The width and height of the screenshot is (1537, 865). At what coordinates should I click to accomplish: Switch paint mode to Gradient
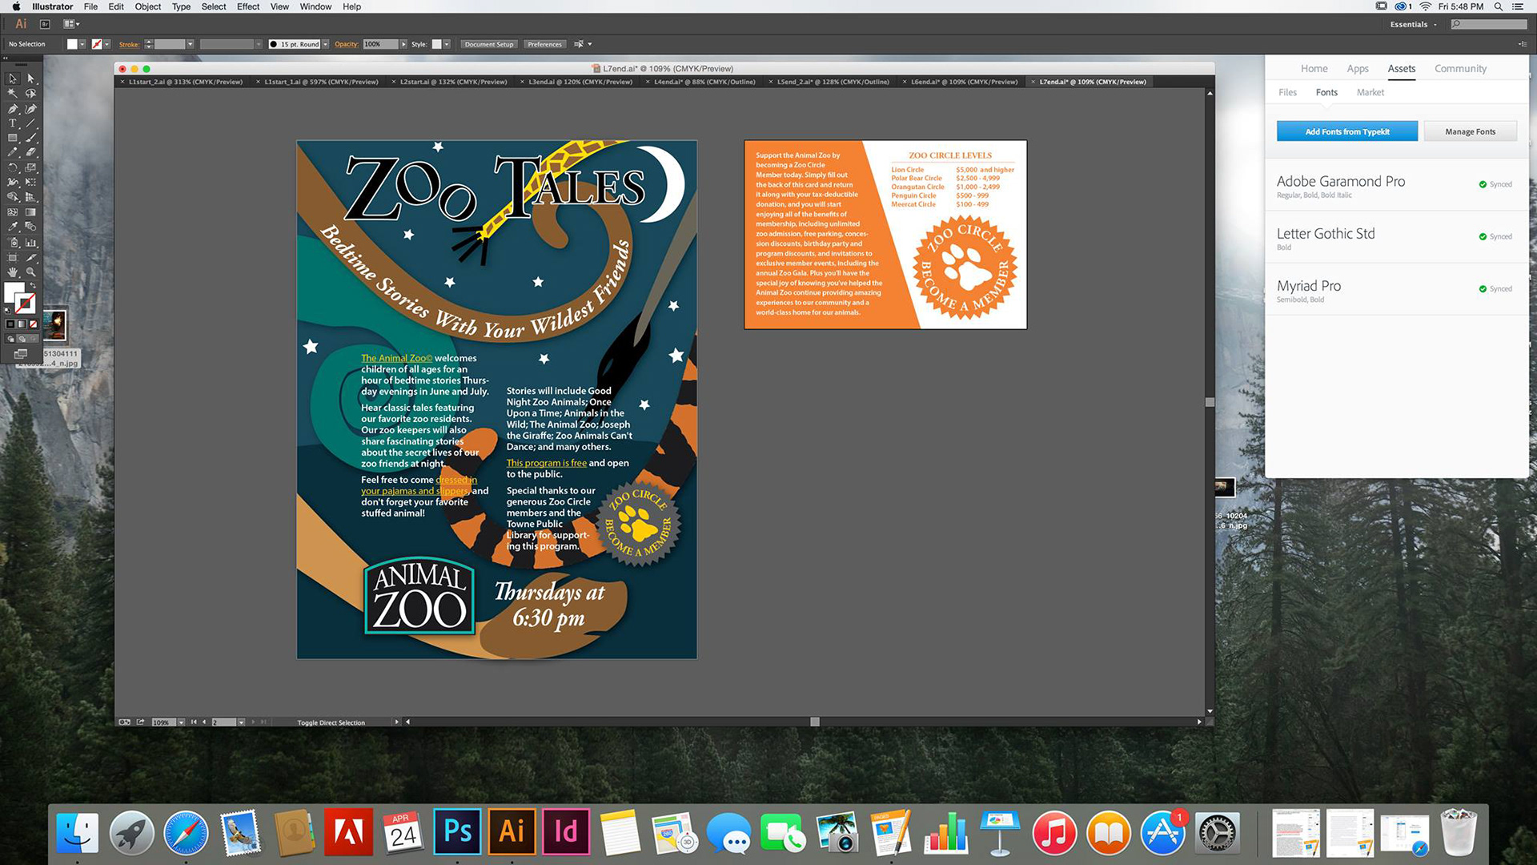point(22,324)
